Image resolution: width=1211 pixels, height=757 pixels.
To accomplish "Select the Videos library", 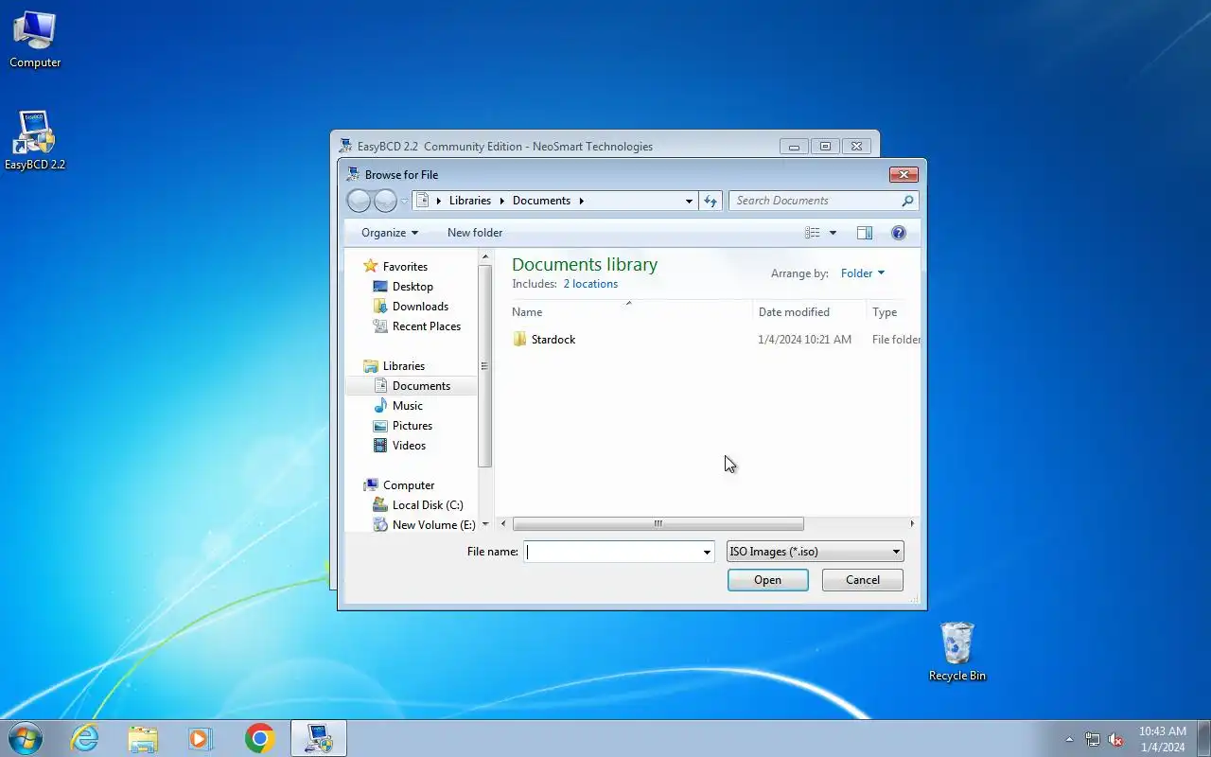I will 409,446.
